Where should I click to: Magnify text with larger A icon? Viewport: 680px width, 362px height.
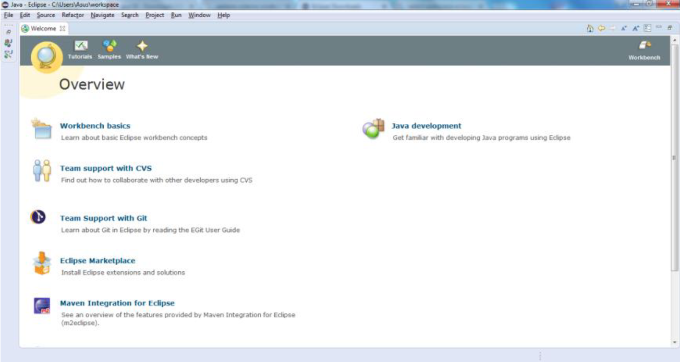(x=636, y=29)
